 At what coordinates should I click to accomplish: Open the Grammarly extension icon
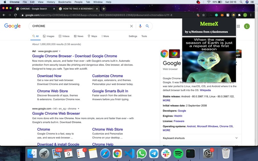tap(216, 15)
